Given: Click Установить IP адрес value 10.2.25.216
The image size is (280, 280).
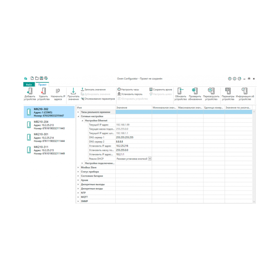Looking at the screenshot, I should point(122,146).
